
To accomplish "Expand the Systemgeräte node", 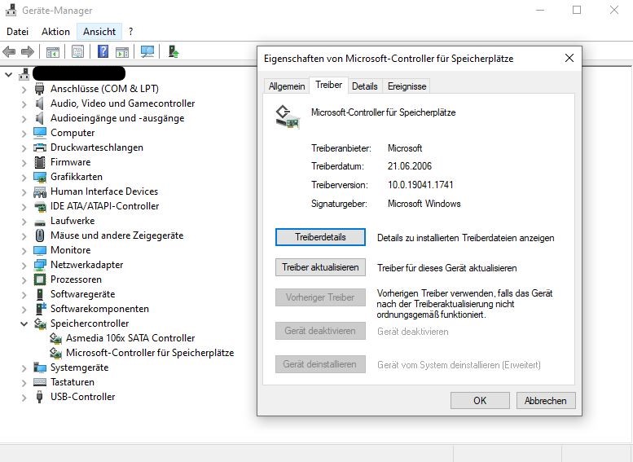I will (x=24, y=368).
